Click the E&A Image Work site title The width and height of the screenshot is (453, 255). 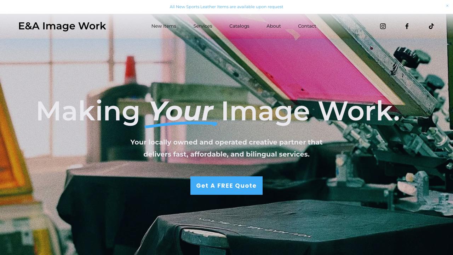62,26
